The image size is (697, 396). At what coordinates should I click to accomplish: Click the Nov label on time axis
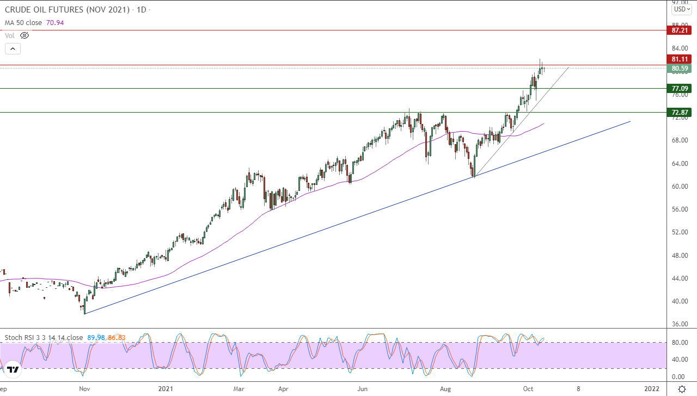(84, 389)
